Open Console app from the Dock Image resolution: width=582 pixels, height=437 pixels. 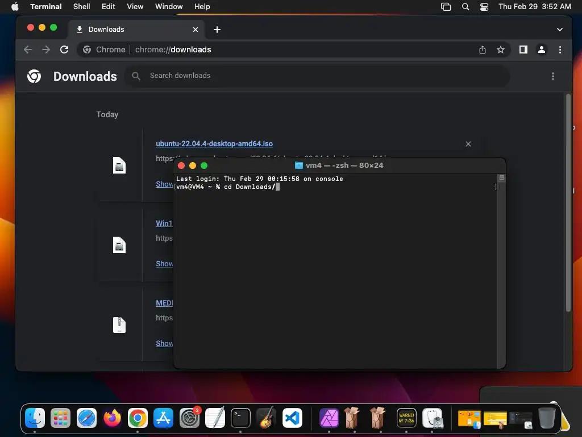tap(406, 418)
